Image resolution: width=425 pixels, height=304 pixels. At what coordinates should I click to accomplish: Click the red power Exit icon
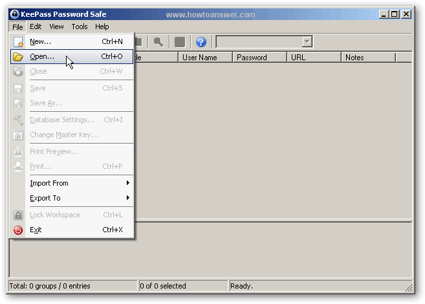[18, 230]
